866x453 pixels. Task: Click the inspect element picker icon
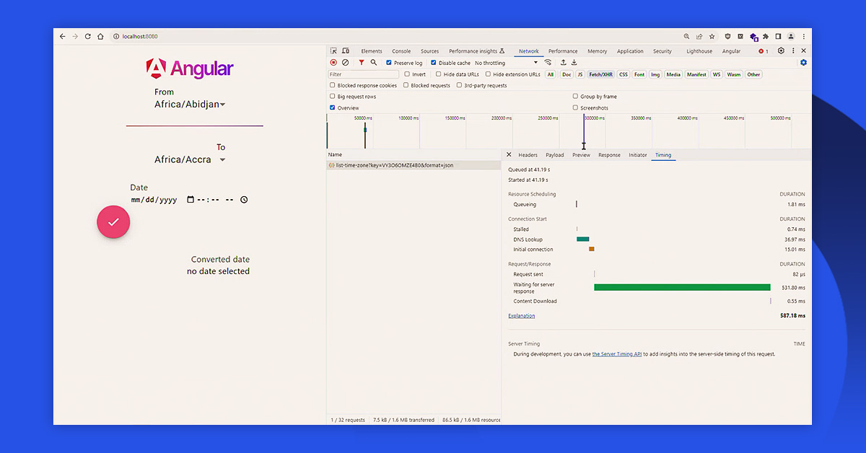333,51
